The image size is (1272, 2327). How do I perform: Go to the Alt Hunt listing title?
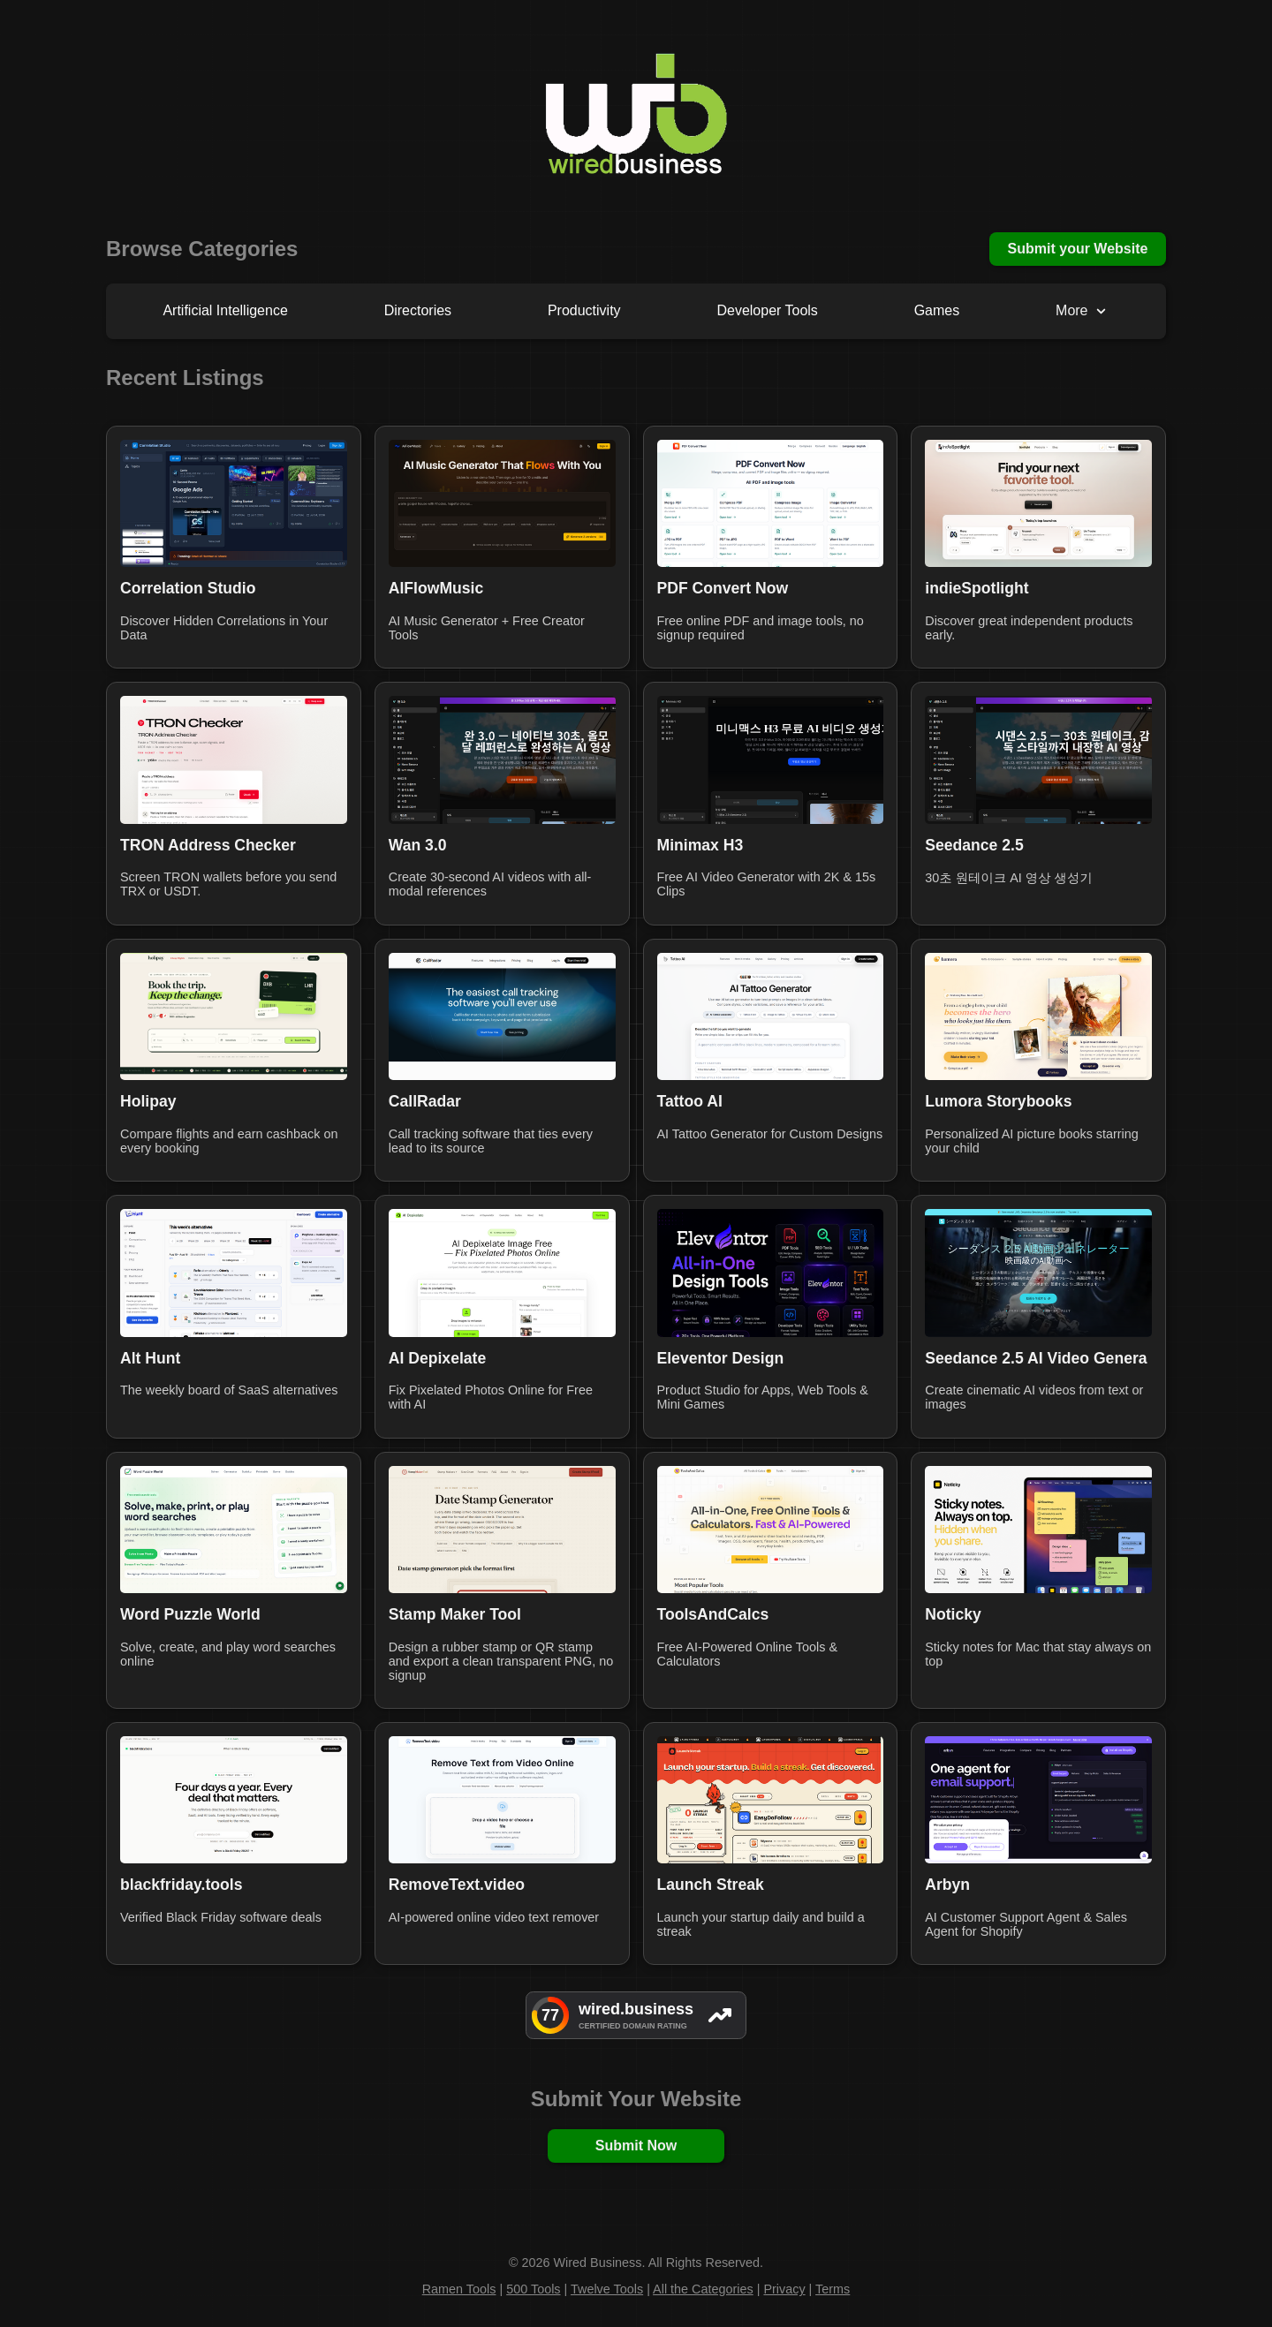(150, 1357)
